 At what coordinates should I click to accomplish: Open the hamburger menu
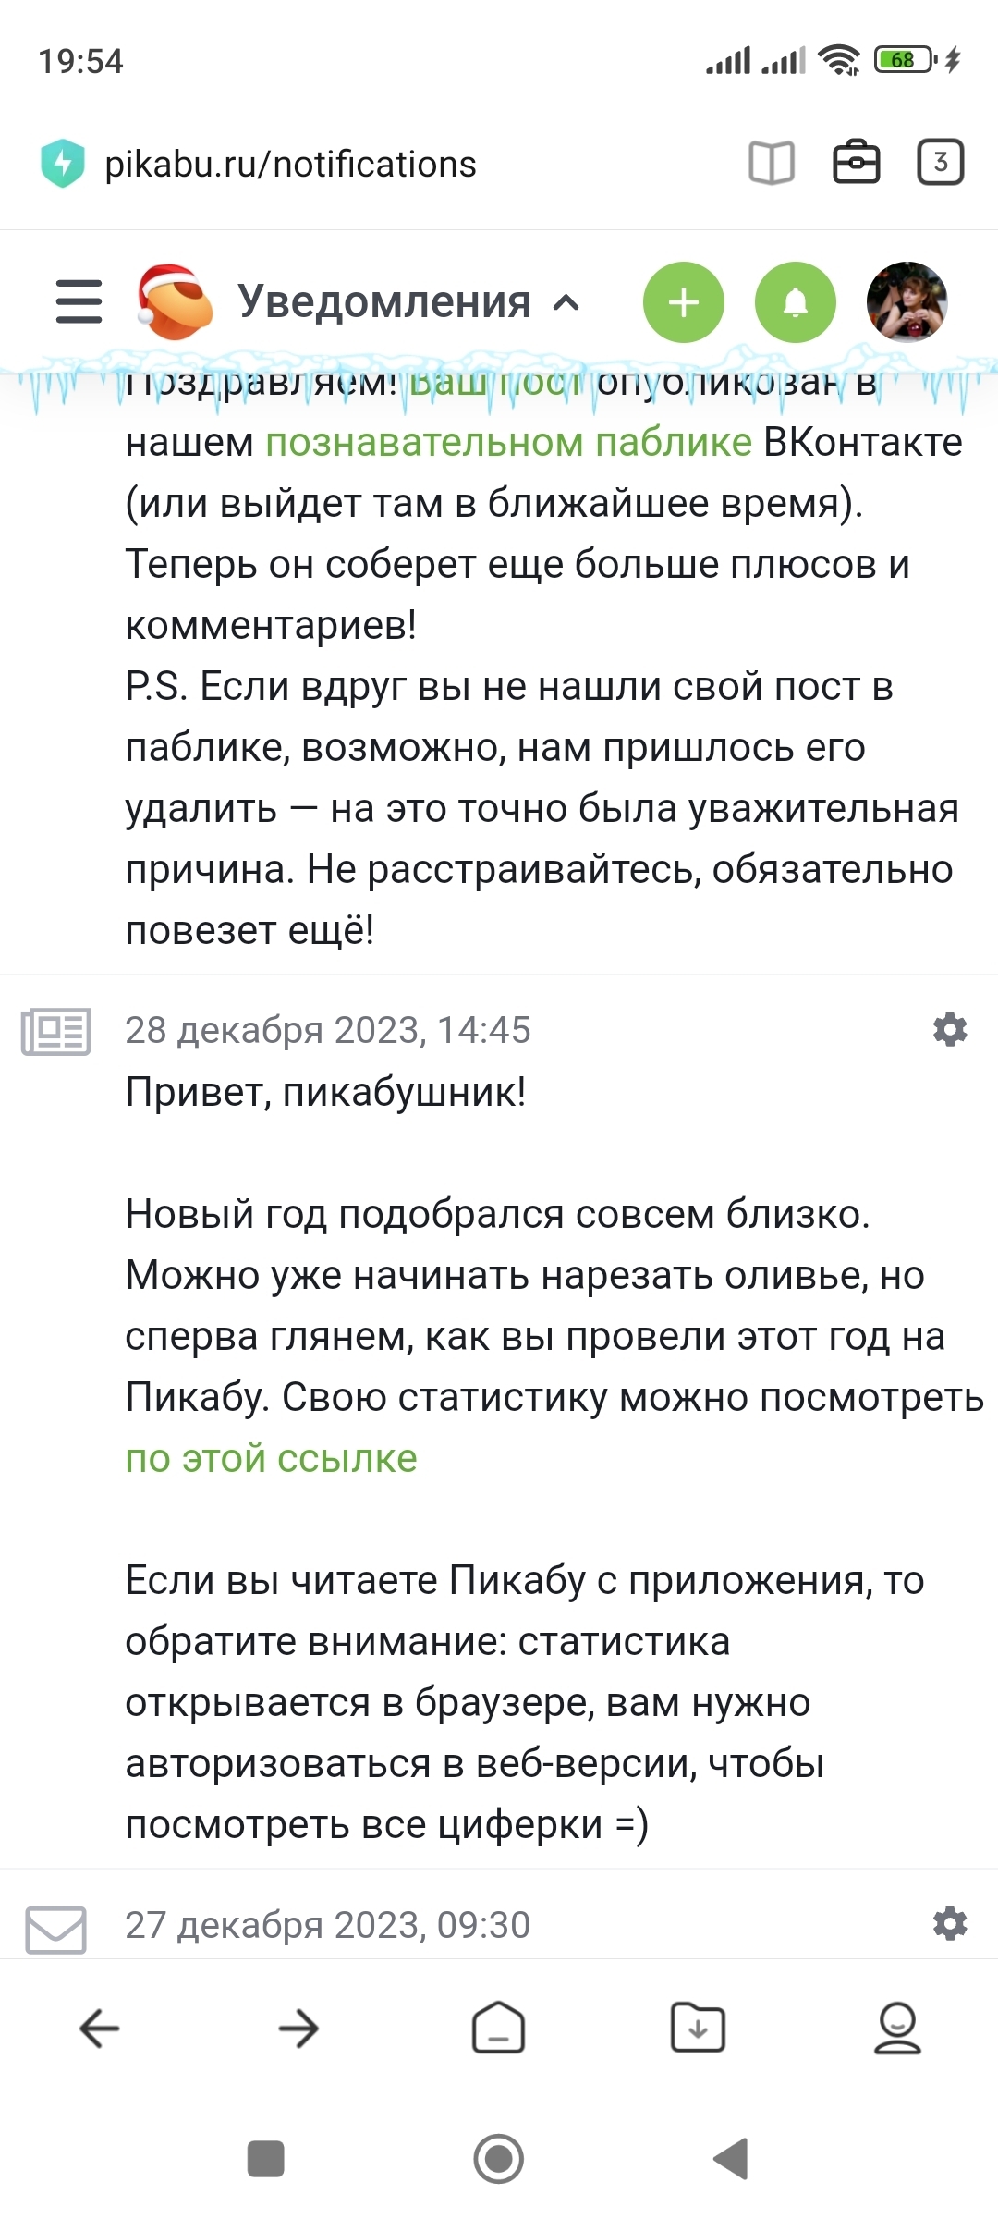[79, 302]
